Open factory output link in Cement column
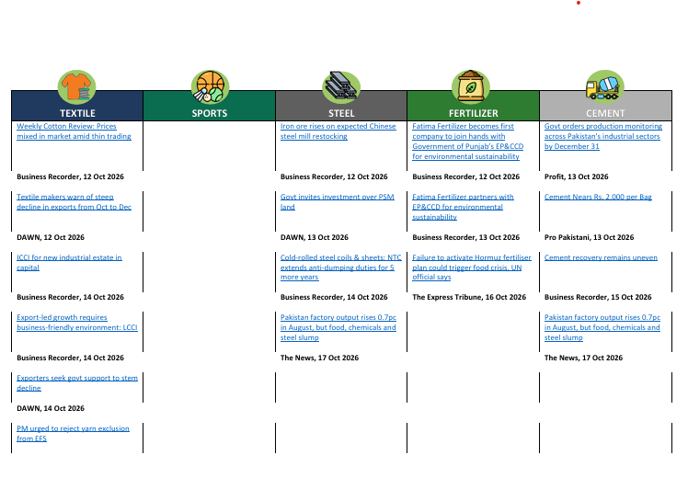 click(x=602, y=327)
